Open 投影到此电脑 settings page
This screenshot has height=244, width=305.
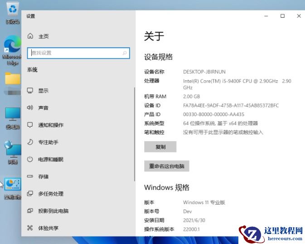point(53,211)
